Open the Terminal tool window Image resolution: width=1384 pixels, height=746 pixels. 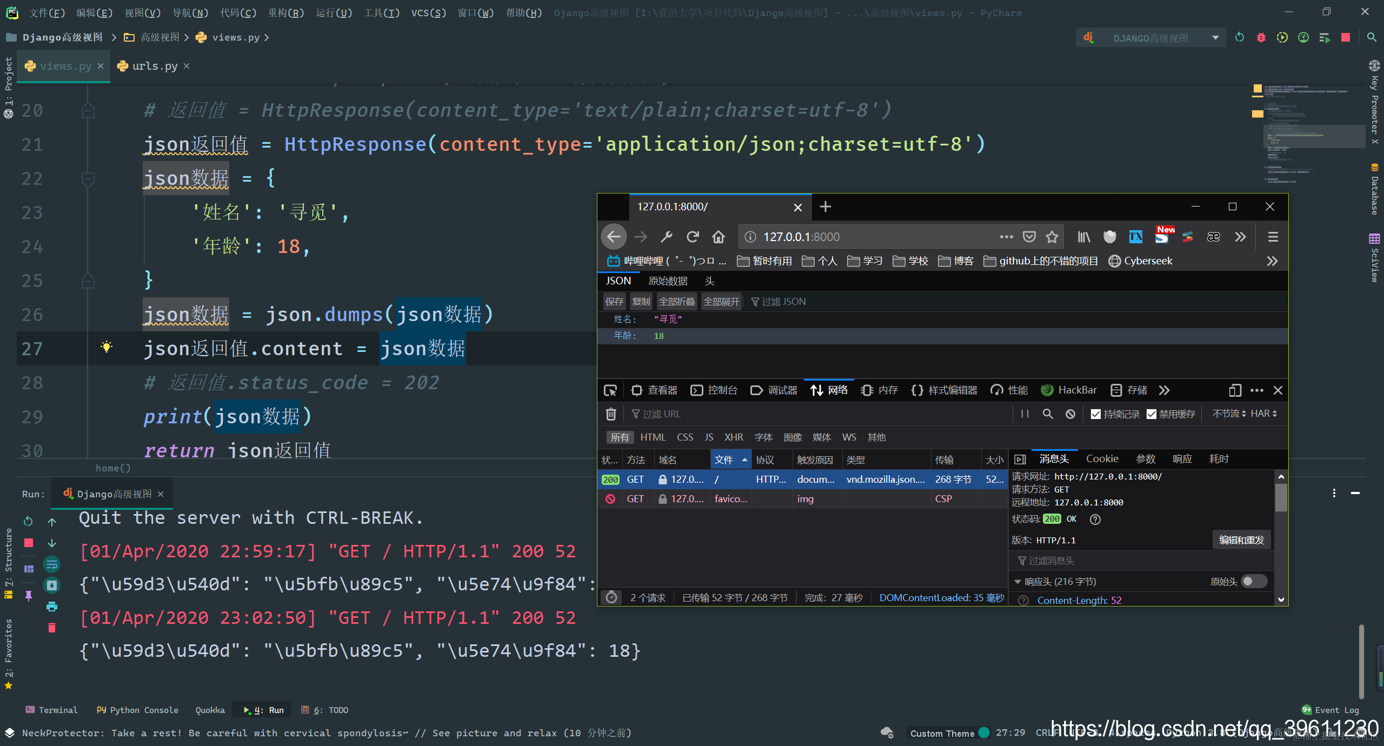[x=51, y=710]
